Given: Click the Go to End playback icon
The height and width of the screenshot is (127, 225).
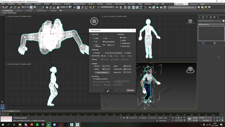Looking at the screenshot, I should coord(184,118).
